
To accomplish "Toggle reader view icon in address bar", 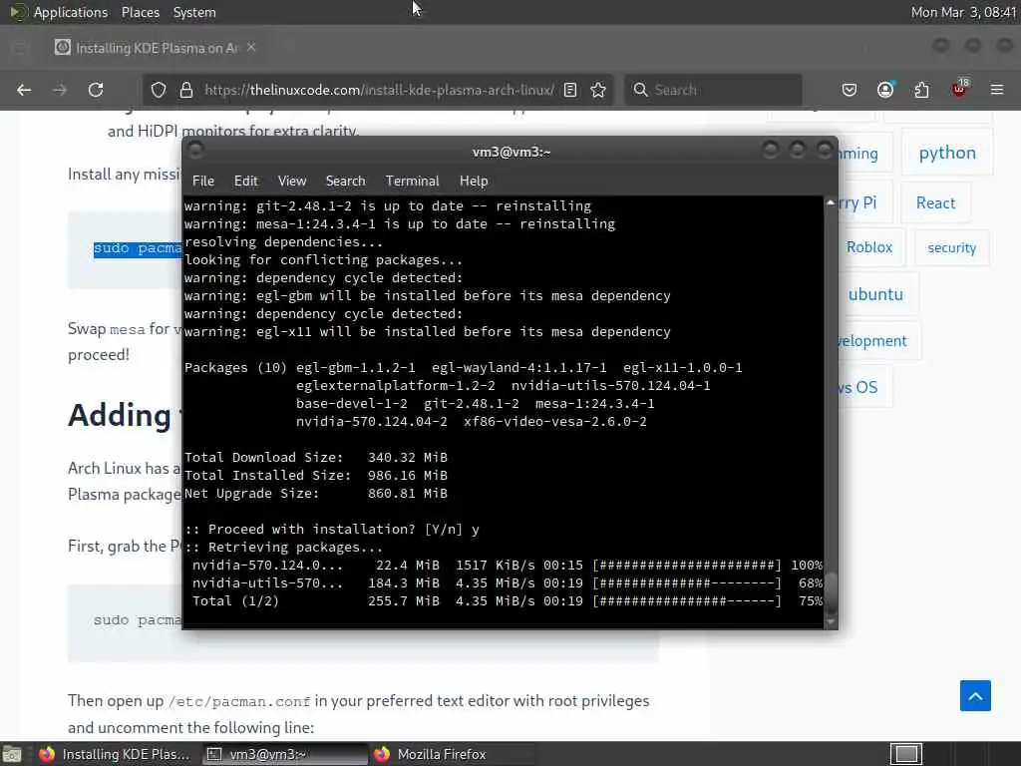I will (570, 90).
